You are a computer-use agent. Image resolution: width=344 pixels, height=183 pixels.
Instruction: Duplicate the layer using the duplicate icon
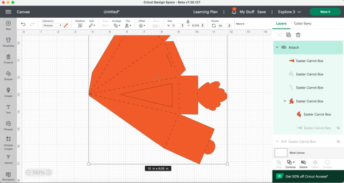289,35
